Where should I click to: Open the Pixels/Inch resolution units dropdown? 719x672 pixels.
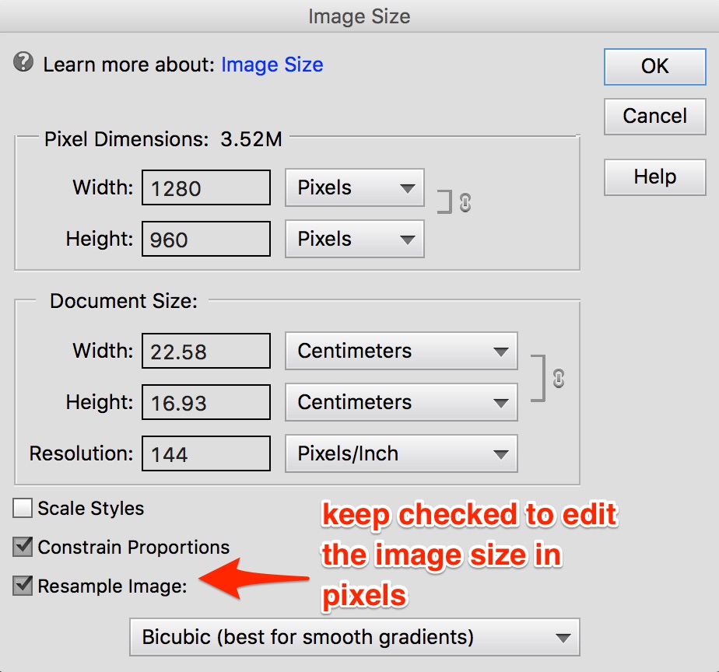[402, 454]
